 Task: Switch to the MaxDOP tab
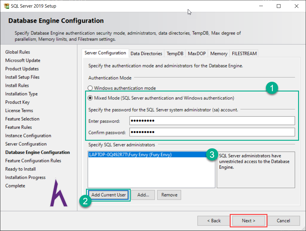[197, 53]
